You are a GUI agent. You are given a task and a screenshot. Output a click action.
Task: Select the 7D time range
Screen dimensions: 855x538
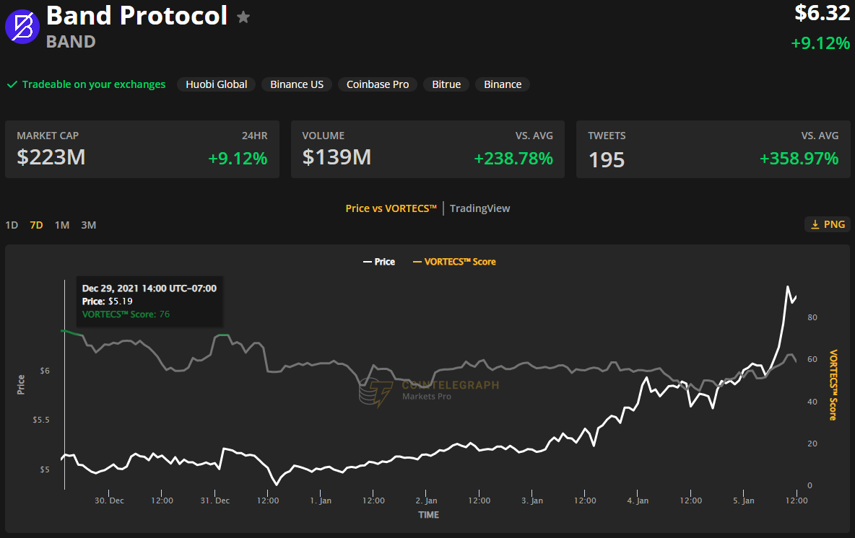coord(36,225)
